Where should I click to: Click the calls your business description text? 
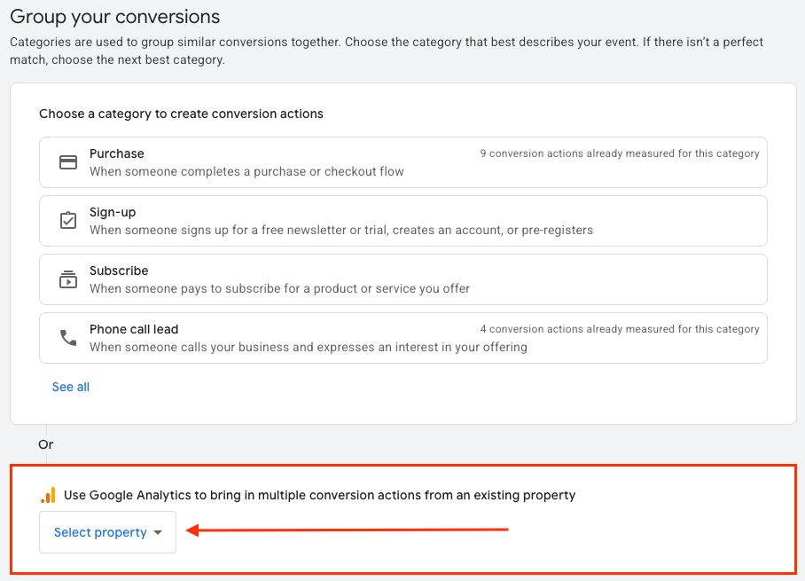309,347
